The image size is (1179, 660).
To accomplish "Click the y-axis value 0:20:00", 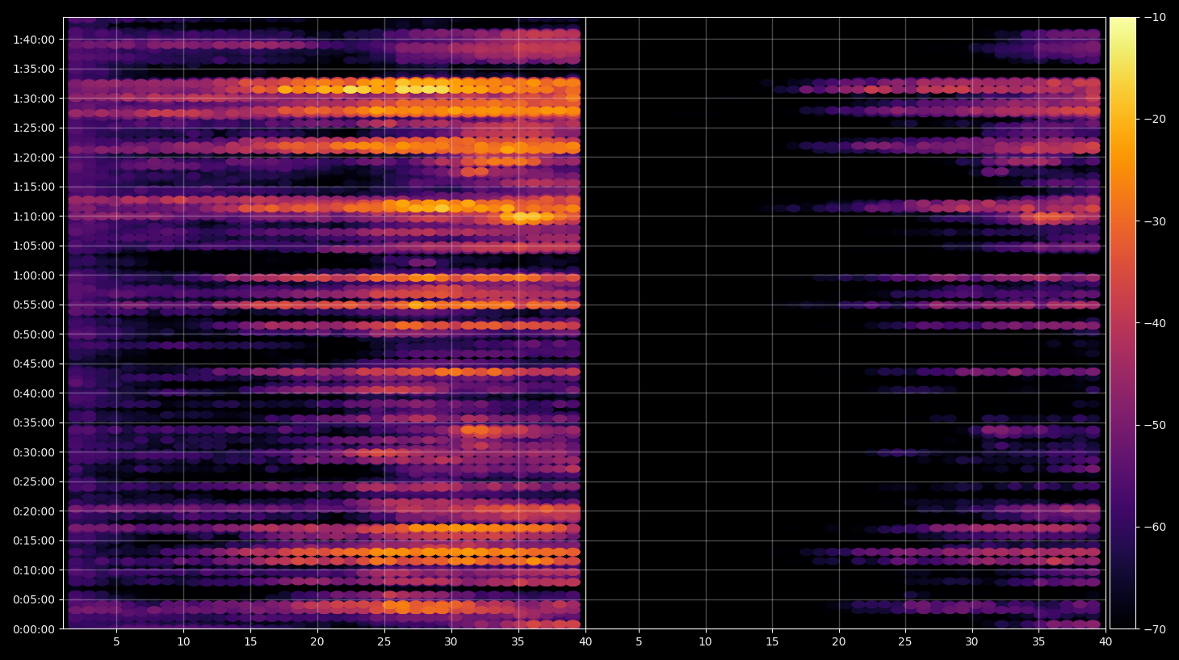I will point(34,511).
